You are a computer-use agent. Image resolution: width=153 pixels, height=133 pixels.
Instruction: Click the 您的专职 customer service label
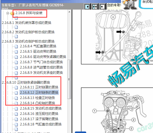tap(114, 5)
